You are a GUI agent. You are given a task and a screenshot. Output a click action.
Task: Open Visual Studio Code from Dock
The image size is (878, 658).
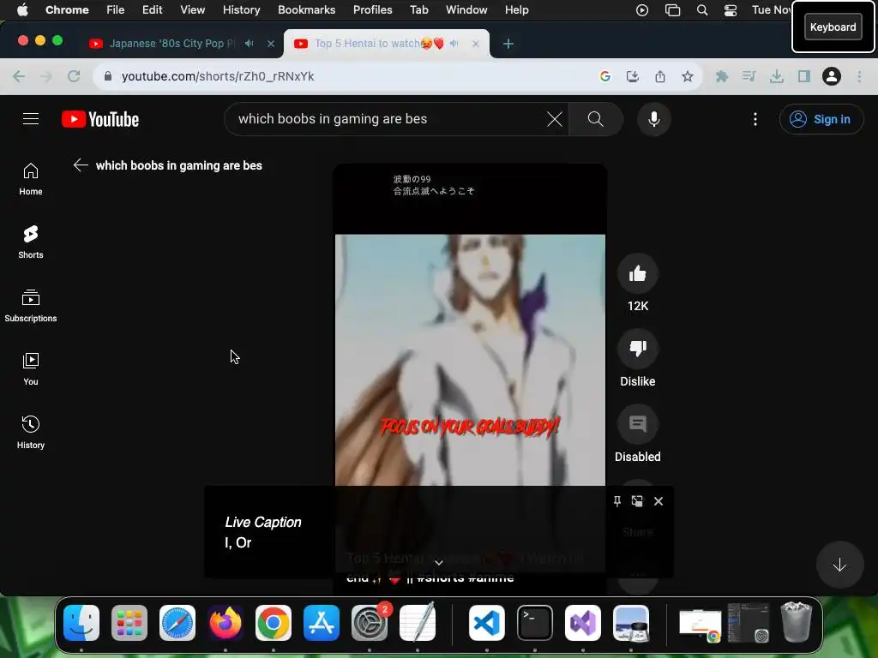[x=487, y=623]
